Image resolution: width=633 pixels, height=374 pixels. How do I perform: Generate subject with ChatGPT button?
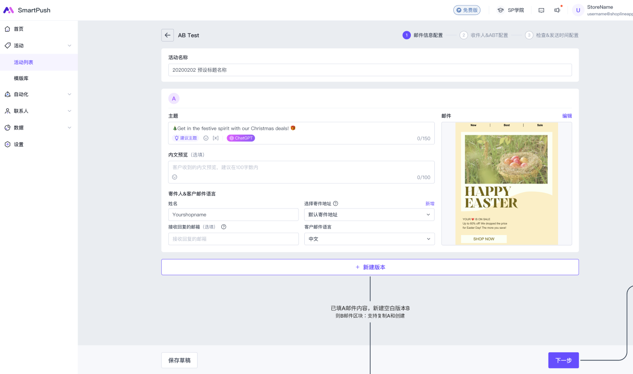[241, 138]
